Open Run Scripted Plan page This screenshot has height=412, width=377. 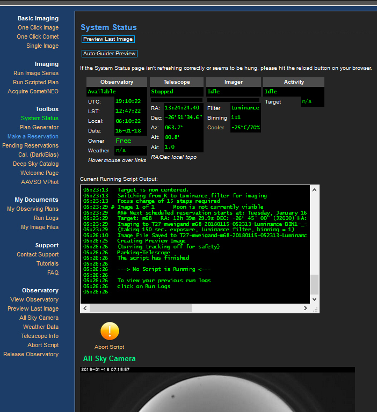pos(35,82)
